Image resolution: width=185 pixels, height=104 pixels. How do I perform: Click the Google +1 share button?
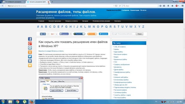(x=53, y=34)
